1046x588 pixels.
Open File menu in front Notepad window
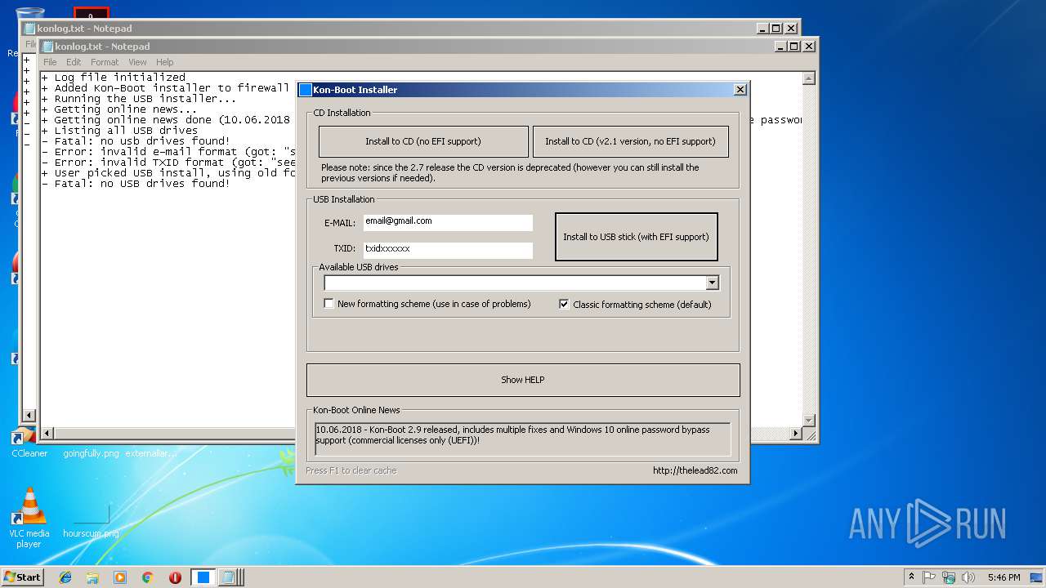pyautogui.click(x=50, y=62)
